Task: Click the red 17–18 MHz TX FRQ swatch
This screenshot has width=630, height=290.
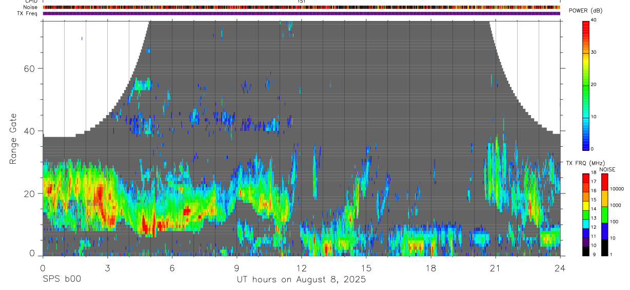Action: click(x=585, y=178)
